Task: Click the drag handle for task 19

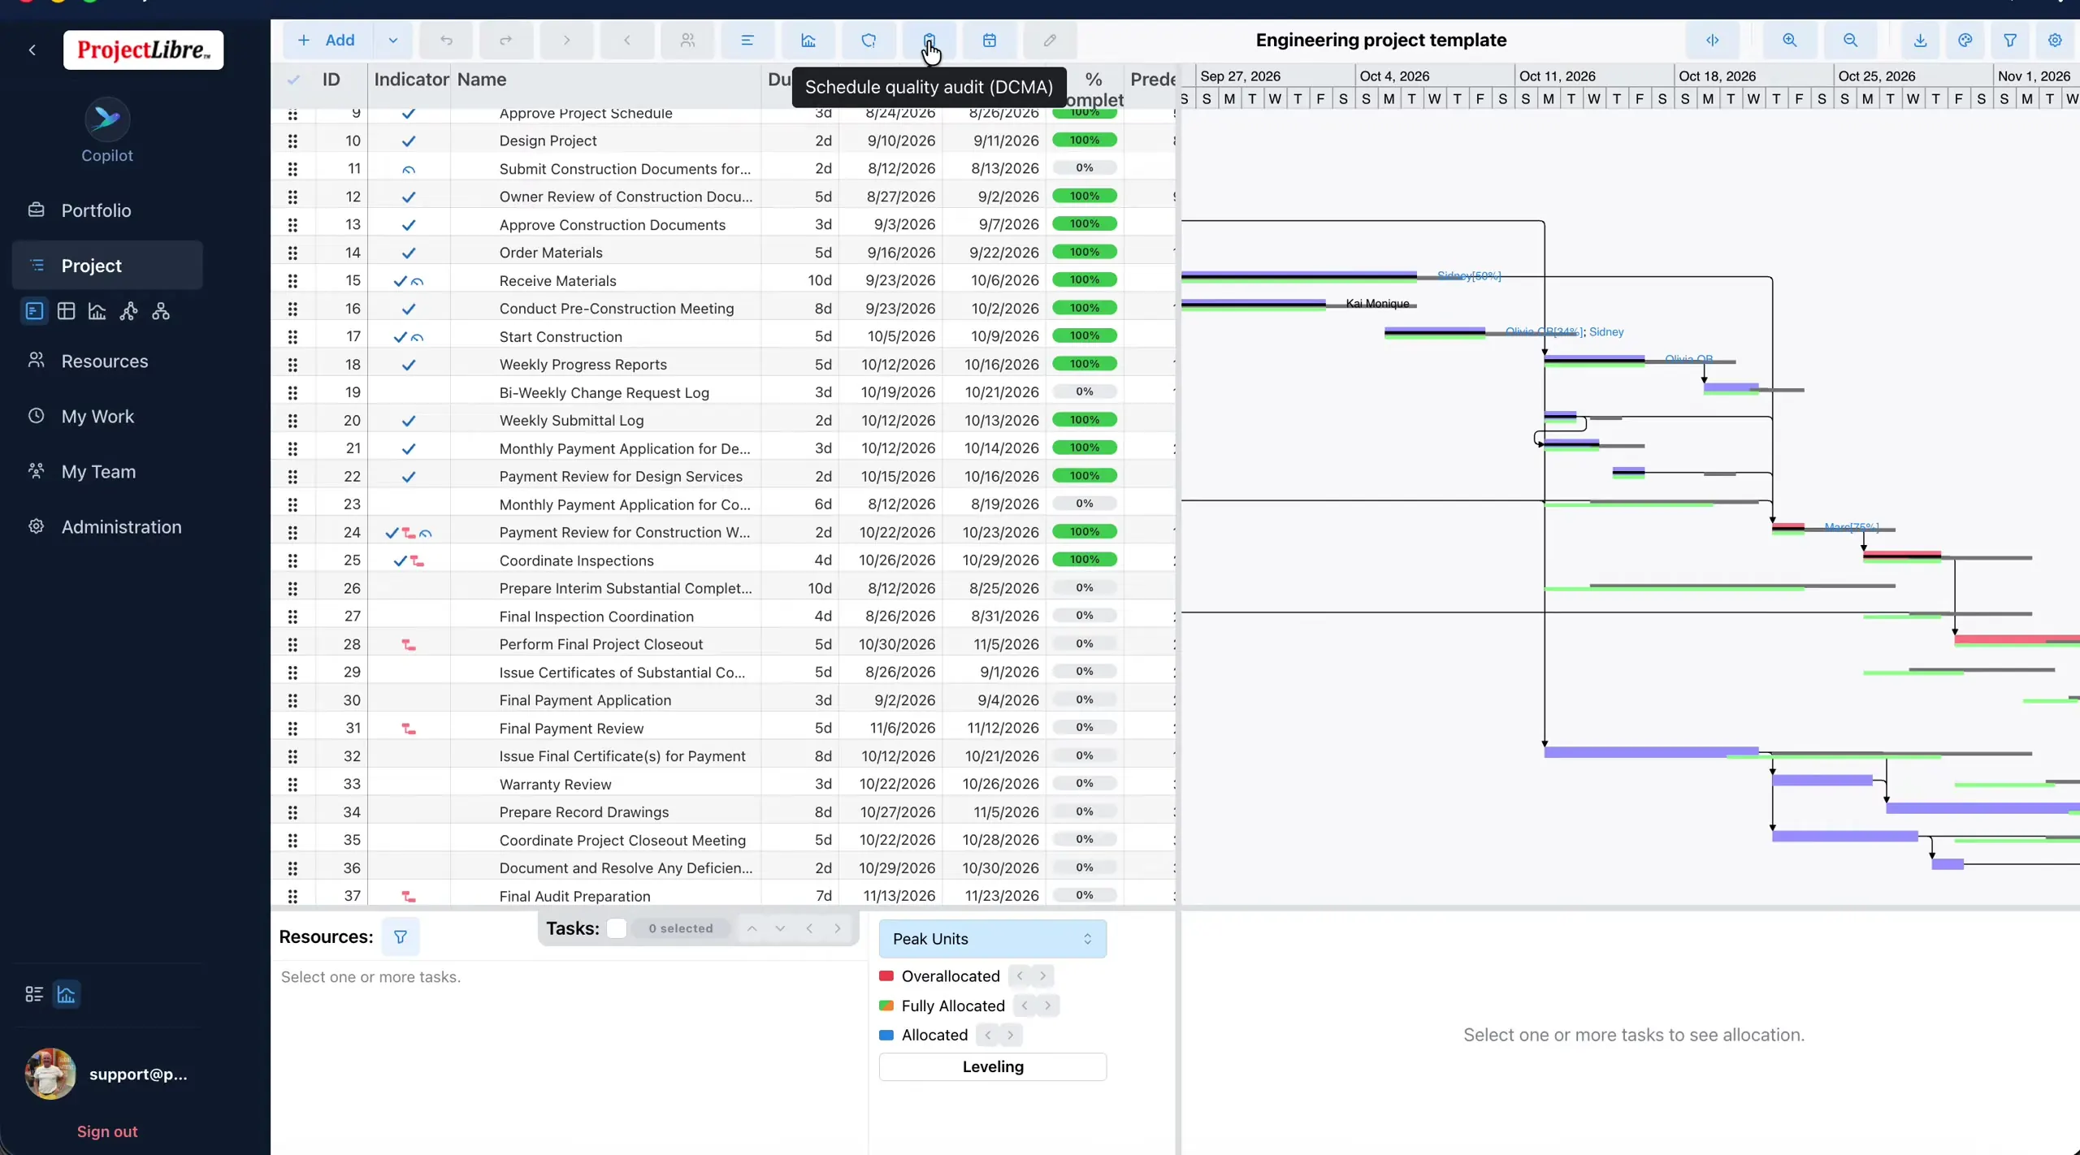Action: click(x=292, y=392)
